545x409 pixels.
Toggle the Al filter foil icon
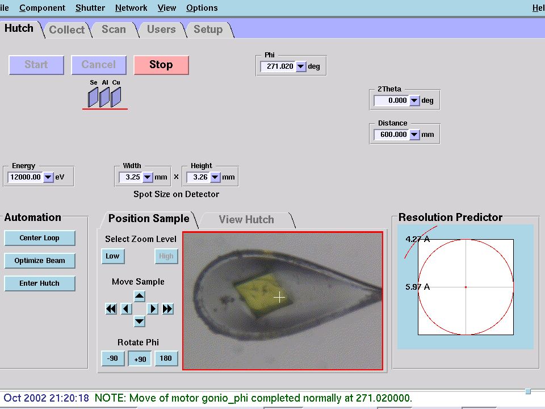[104, 97]
